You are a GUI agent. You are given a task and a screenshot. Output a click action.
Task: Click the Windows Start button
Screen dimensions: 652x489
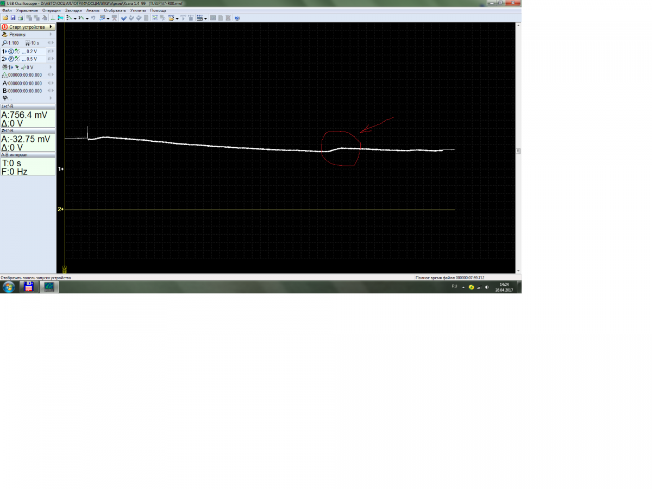coord(9,287)
